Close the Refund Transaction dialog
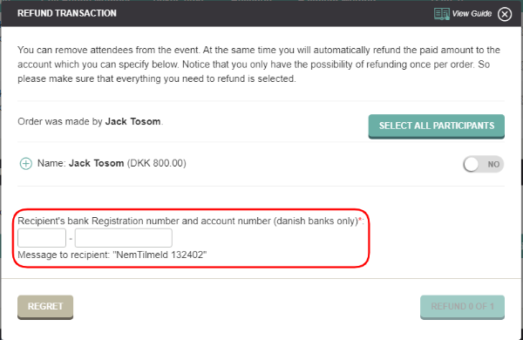This screenshot has width=523, height=340. point(505,14)
